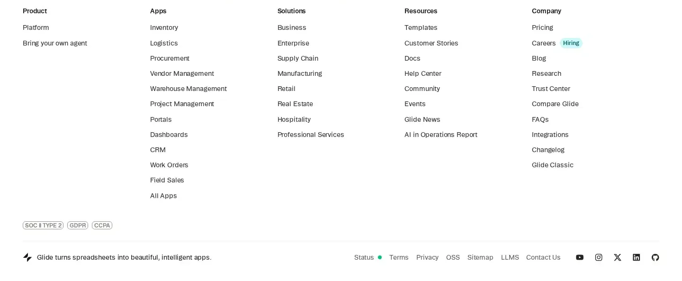This screenshot has width=682, height=281.
Task: Click the GDPR compliance badge
Action: [x=78, y=226]
